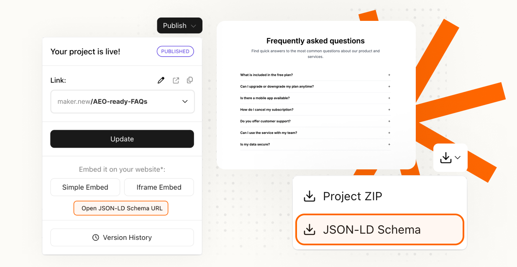
Task: Copy the project link icon
Action: (190, 80)
